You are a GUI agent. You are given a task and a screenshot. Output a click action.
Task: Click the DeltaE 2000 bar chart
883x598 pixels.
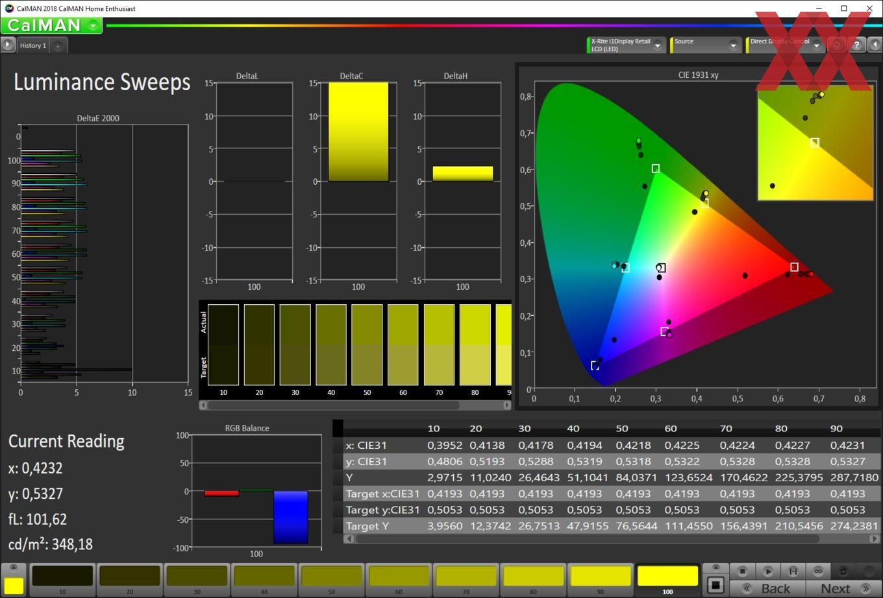point(105,254)
